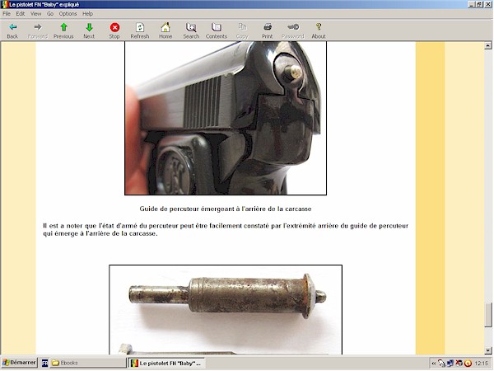The image size is (494, 371).
Task: Go to the Next page
Action: click(89, 31)
